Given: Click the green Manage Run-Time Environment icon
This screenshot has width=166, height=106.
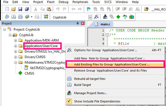Looking at the screenshot, I should click(x=118, y=17).
